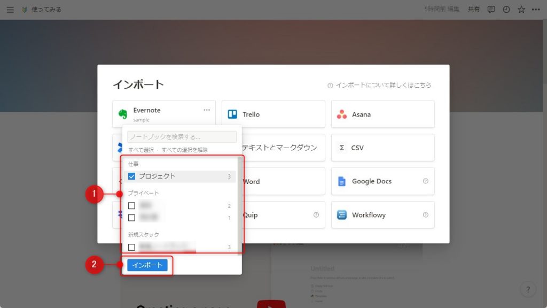Click help icon beside import info link
Image resolution: width=547 pixels, height=308 pixels.
pyautogui.click(x=330, y=86)
